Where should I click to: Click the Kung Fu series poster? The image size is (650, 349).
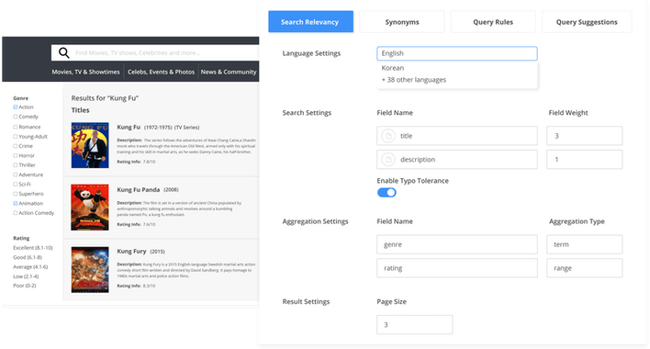pyautogui.click(x=90, y=145)
